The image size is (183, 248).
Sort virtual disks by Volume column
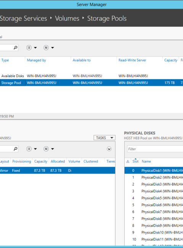coord(74,161)
